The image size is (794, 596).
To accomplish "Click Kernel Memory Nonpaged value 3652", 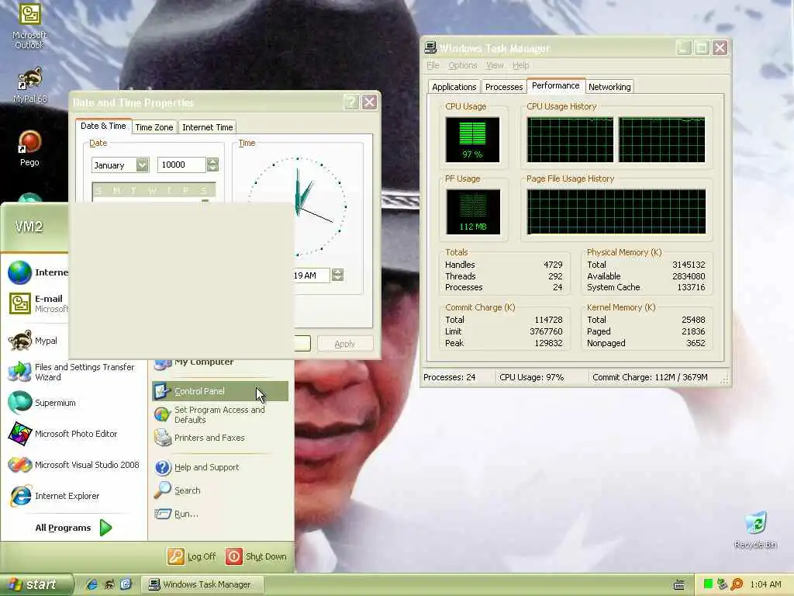I will pos(696,343).
